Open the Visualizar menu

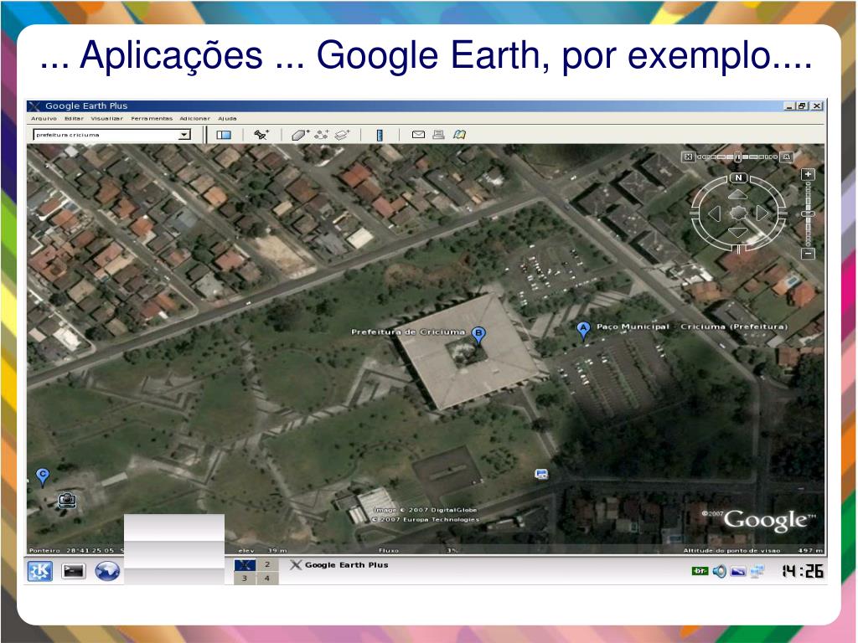coord(106,119)
